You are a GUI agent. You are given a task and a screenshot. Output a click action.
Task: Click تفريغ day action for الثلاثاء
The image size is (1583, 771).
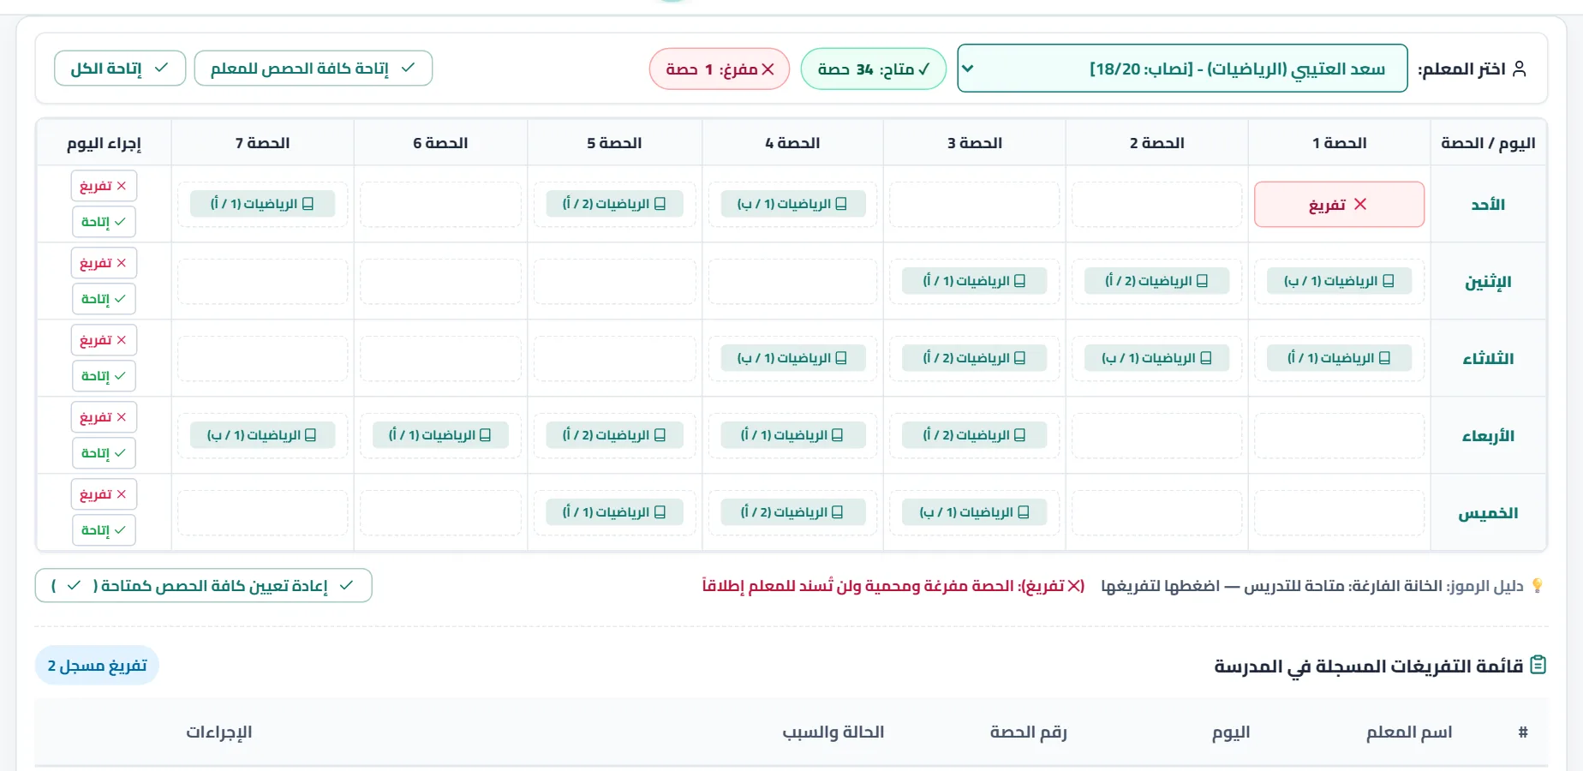click(104, 340)
